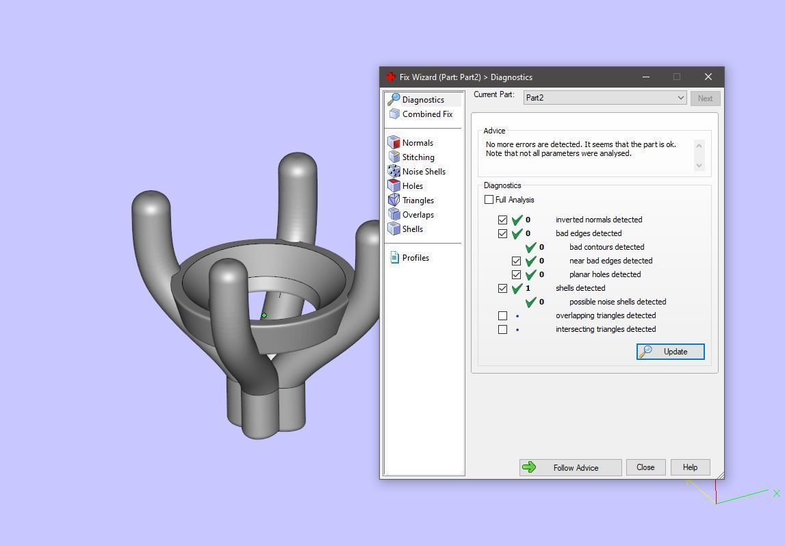Click the 'No more errors are detected' advice text
The image size is (785, 546).
(x=581, y=148)
